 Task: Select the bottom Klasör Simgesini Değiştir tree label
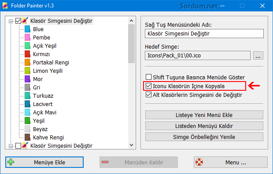(61, 146)
